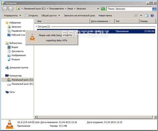This screenshot has height=131, width=158.
Task: Click inside the Поиск: Загрузки search field
Action: click(129, 9)
